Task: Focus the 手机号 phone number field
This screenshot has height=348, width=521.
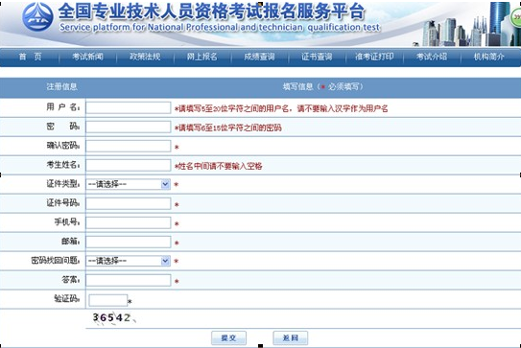Action: [129, 222]
